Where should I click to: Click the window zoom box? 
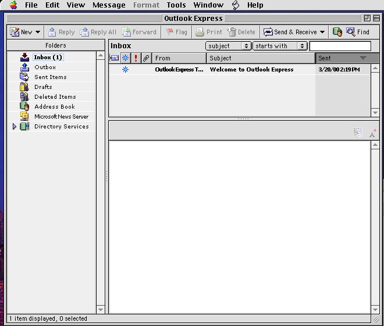coord(367,18)
